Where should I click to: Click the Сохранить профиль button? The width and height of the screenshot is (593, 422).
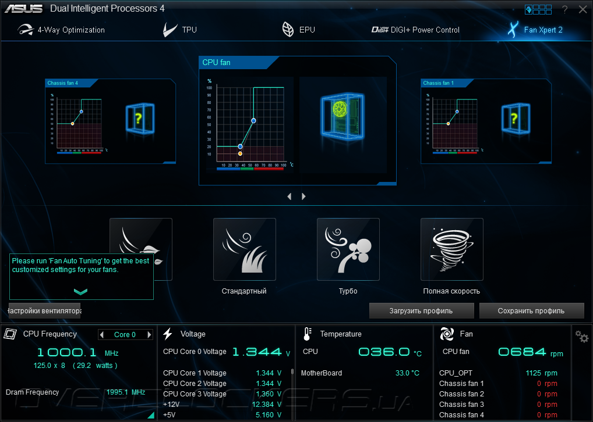point(531,310)
